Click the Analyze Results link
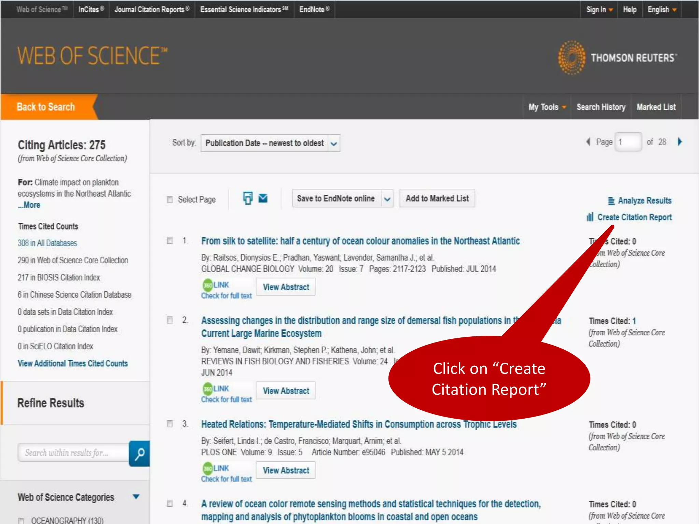This screenshot has height=524, width=699. (645, 201)
